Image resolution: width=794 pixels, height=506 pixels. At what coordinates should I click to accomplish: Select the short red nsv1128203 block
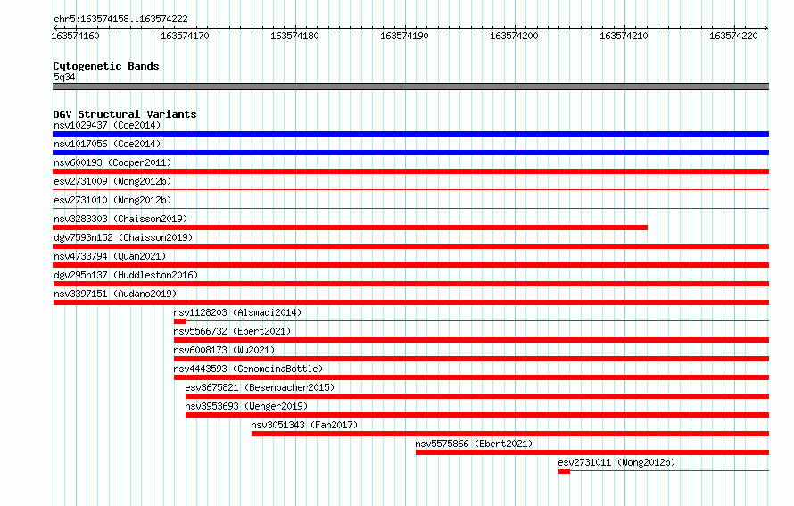(x=179, y=321)
